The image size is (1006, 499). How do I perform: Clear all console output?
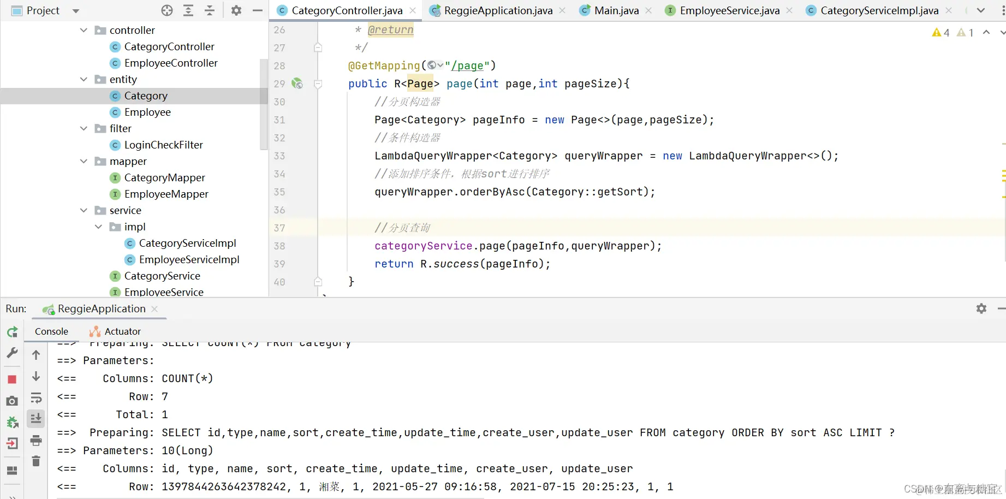tap(36, 461)
